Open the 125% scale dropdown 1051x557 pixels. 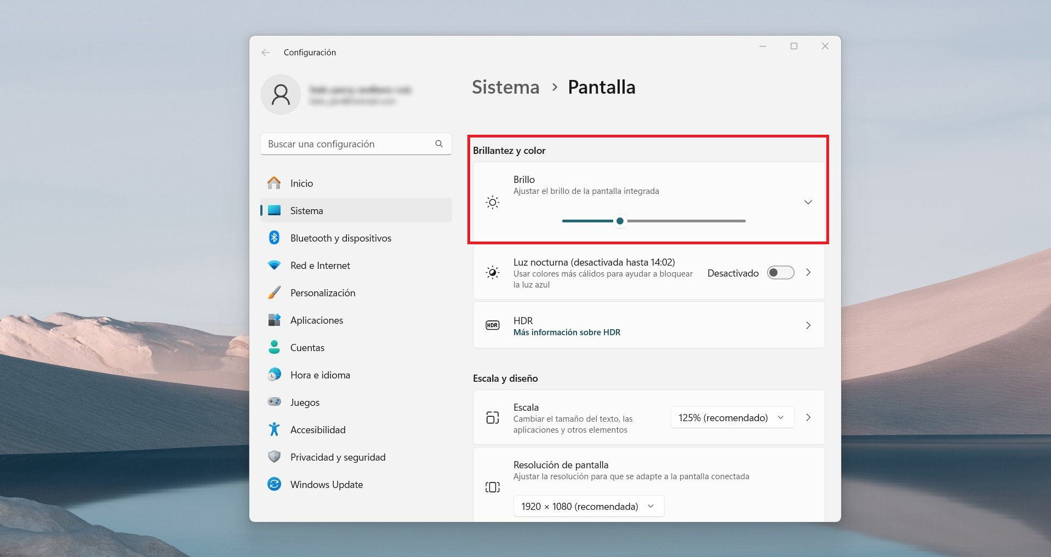[732, 417]
